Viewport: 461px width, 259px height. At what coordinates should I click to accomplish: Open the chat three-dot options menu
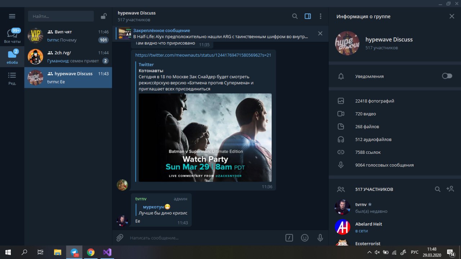[321, 16]
